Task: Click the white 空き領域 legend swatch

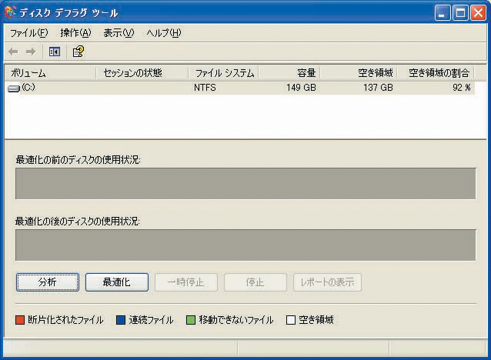Action: pyautogui.click(x=291, y=320)
